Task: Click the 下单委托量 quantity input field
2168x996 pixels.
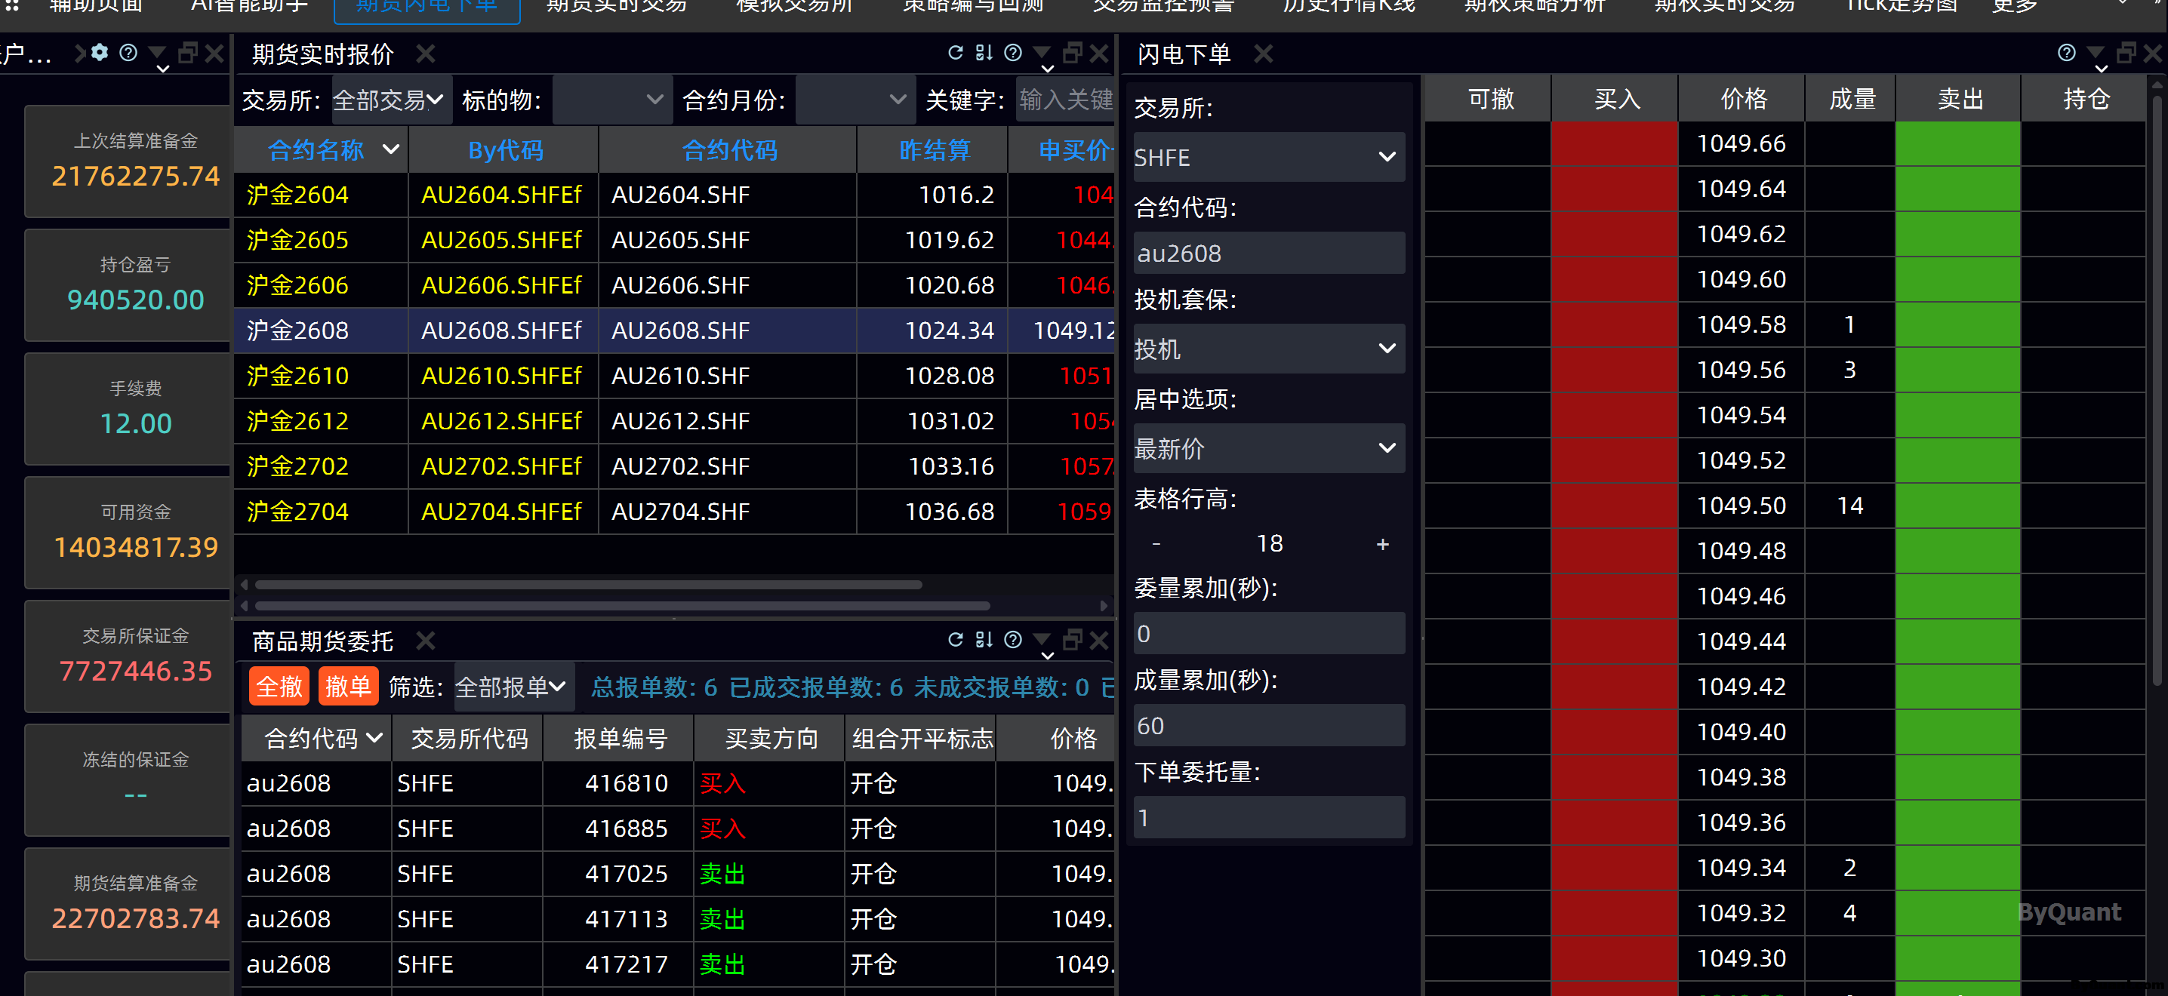Action: pyautogui.click(x=1267, y=818)
